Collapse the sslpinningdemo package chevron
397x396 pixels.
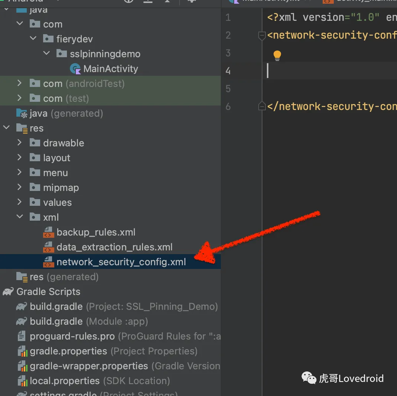point(46,53)
